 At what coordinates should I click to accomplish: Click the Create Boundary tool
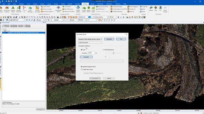[x=116, y=7]
